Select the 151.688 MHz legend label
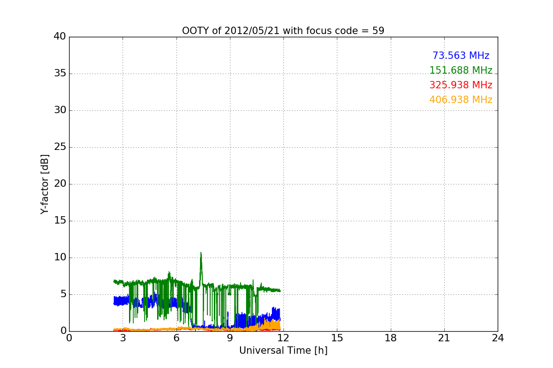553x368 pixels. (461, 70)
